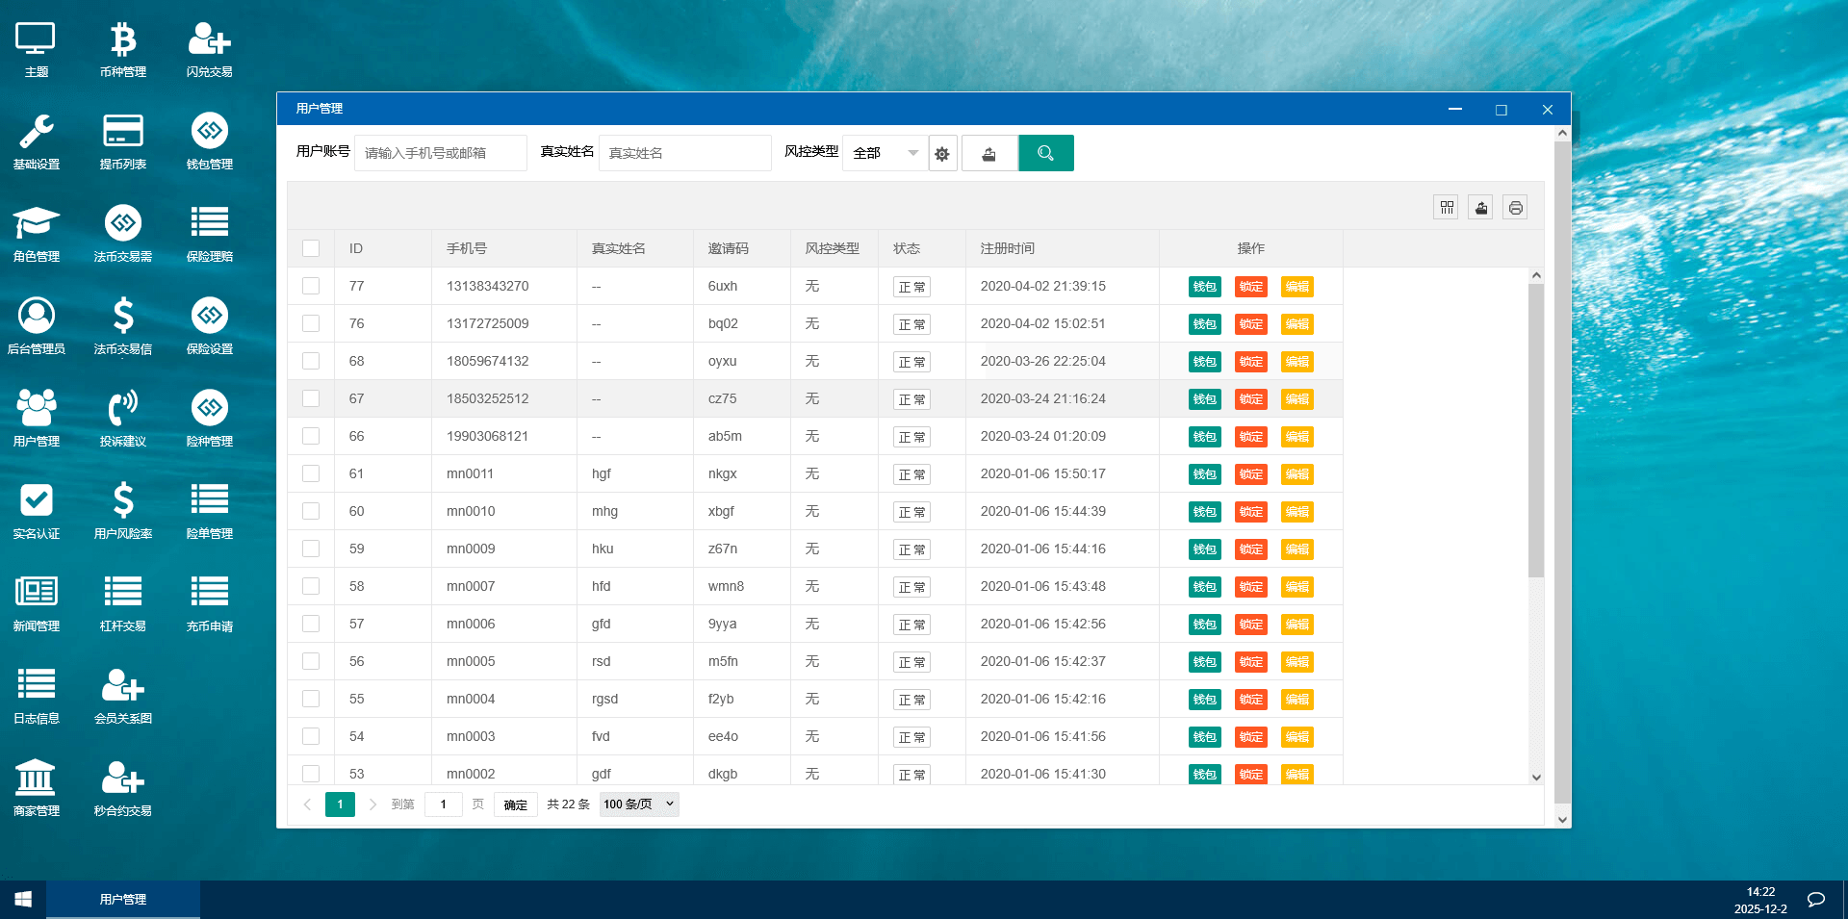Open 保险理赔 list icon
Image resolution: width=1848 pixels, height=919 pixels.
pyautogui.click(x=209, y=233)
